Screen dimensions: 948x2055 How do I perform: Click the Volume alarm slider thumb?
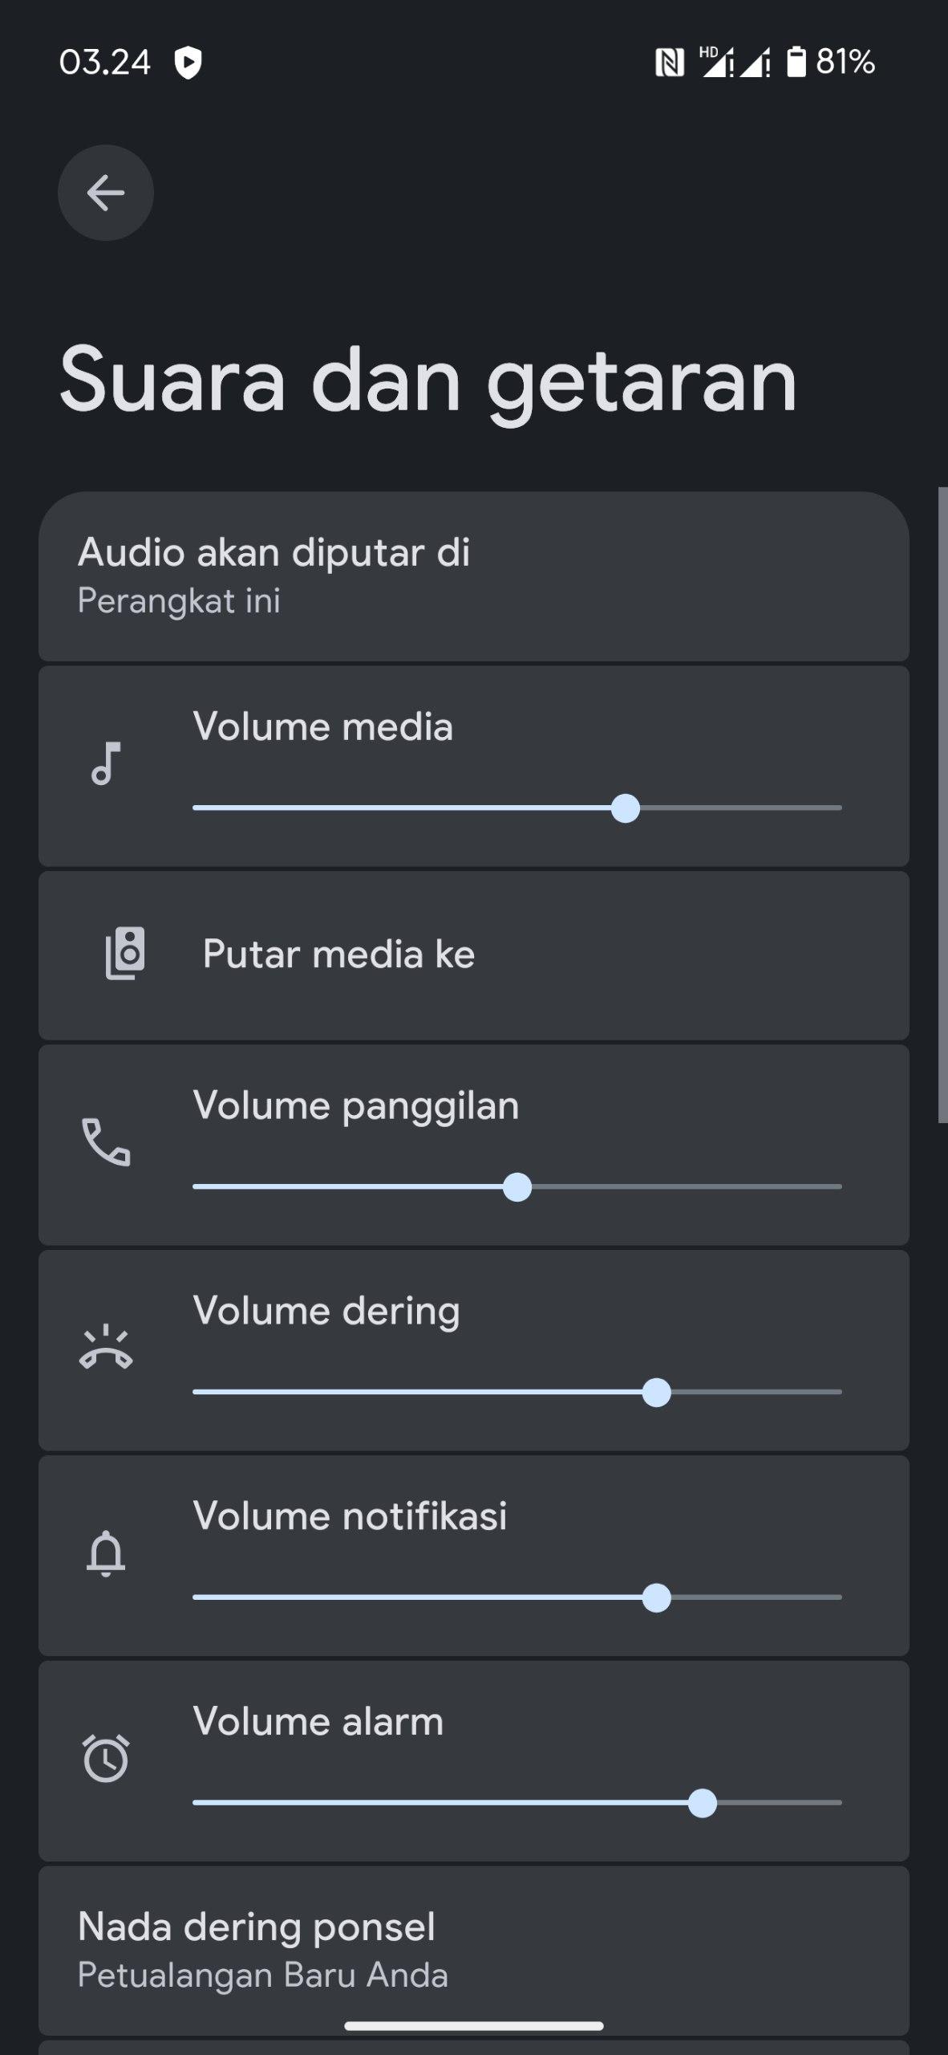tap(703, 1803)
